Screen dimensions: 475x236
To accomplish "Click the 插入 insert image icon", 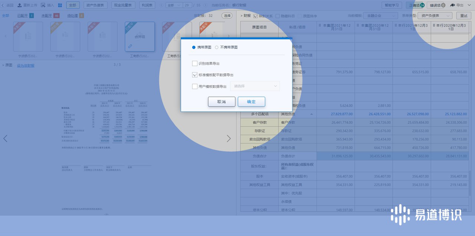I will [x=43, y=5].
